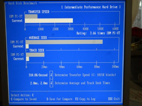Click the 600K axis label
Image resolution: width=142 pixels, height=106 pixels.
(115, 29)
